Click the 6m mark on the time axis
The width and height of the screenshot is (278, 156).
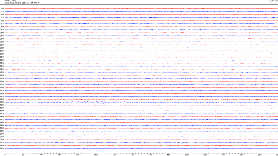60,155
